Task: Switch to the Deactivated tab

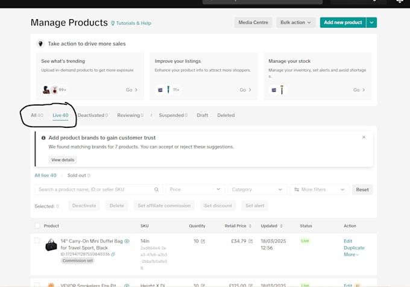Action: coord(93,115)
